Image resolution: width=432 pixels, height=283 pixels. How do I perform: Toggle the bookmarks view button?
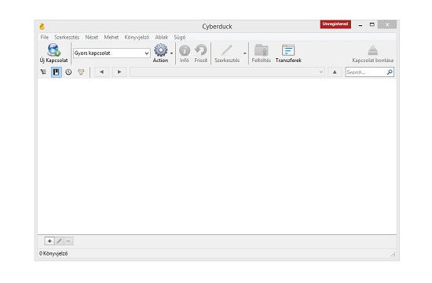pos(57,72)
